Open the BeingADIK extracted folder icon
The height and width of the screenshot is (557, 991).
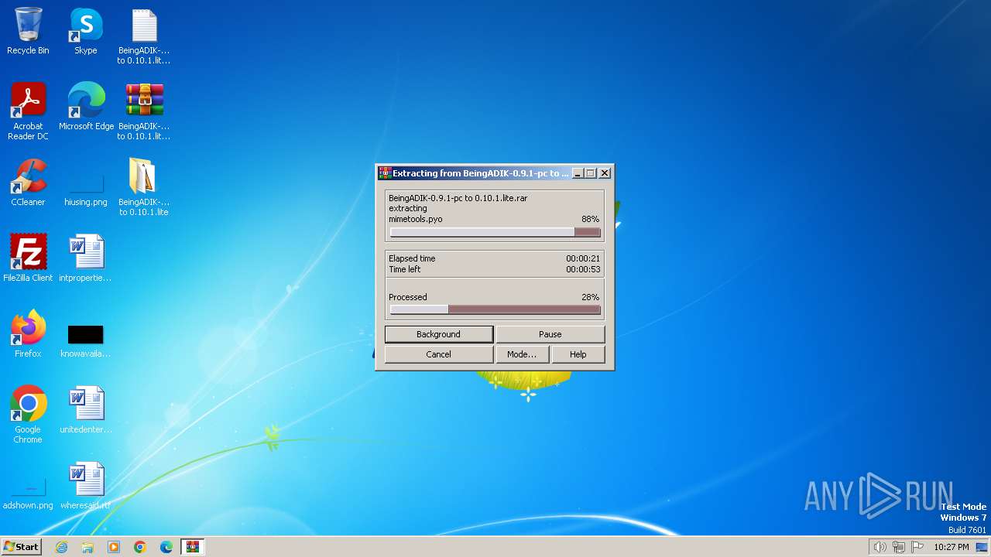(144, 187)
